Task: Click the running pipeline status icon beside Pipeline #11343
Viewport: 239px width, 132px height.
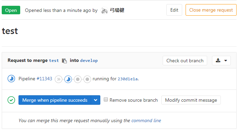Action: pyautogui.click(x=11, y=79)
